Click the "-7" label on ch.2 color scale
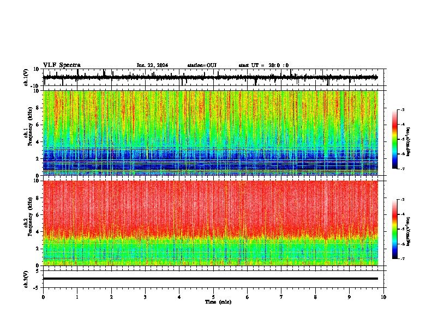Image resolution: width=432 pixels, height=333 pixels. pyautogui.click(x=403, y=258)
